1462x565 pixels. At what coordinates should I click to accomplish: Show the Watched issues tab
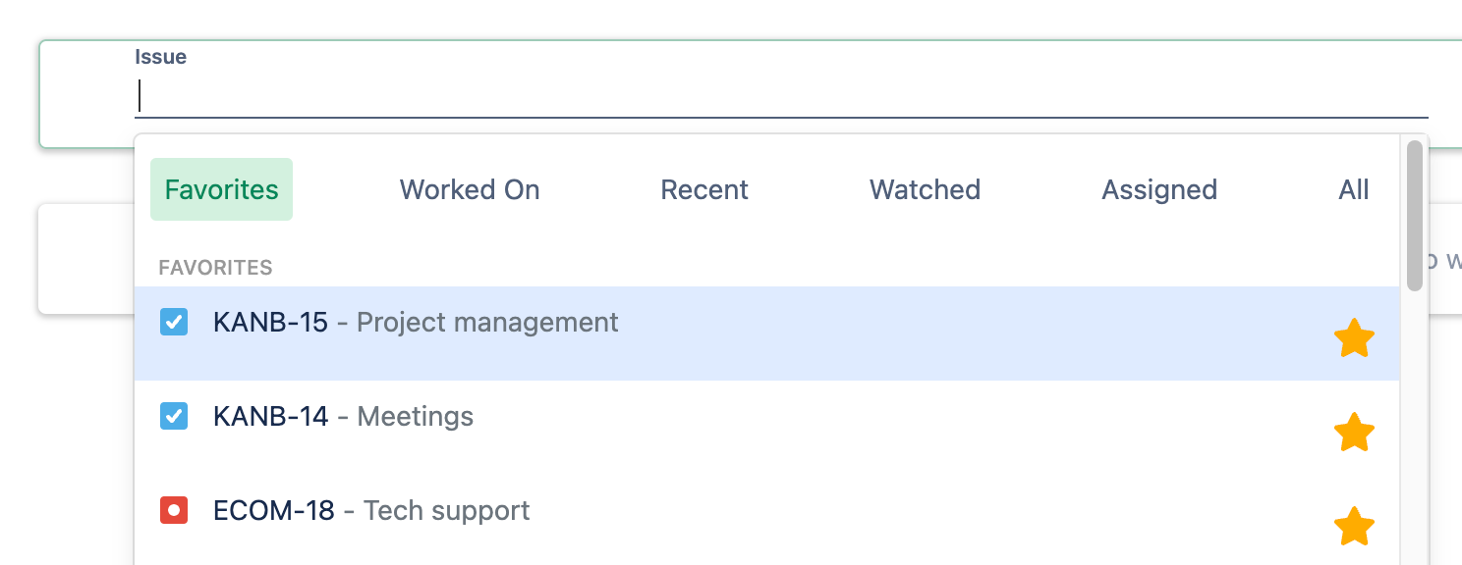(x=925, y=189)
